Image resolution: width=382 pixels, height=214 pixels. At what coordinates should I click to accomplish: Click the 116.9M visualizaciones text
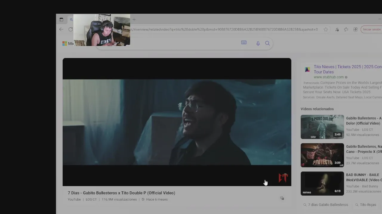(x=119, y=199)
